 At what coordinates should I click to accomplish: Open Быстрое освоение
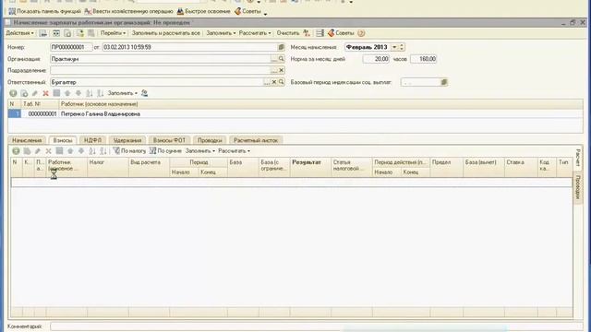click(x=203, y=11)
